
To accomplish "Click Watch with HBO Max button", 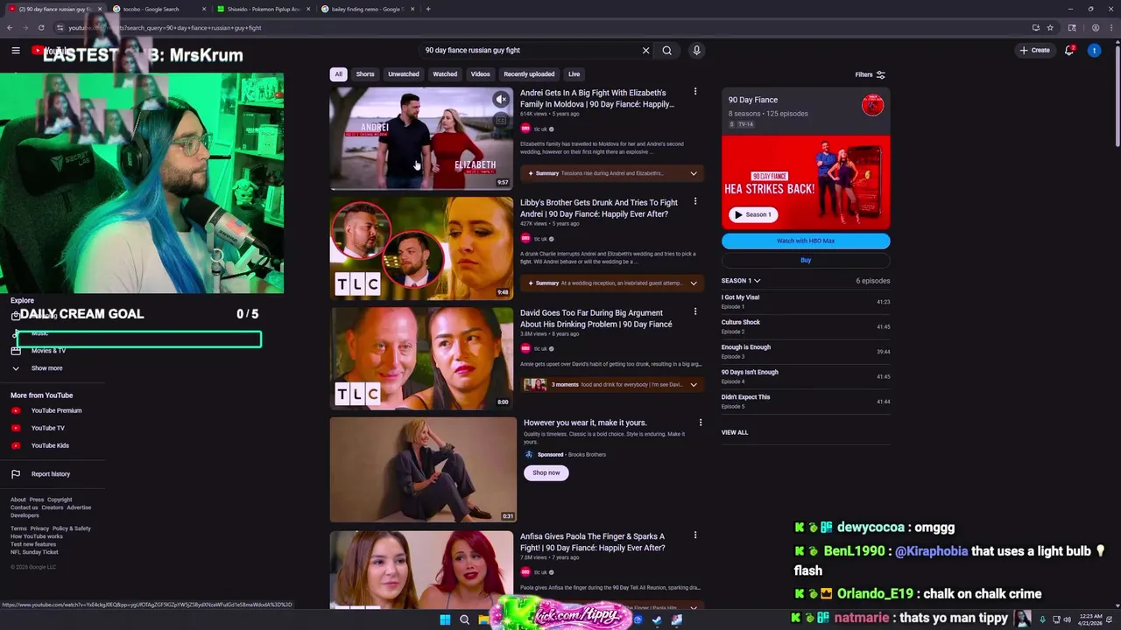I will pos(806,241).
